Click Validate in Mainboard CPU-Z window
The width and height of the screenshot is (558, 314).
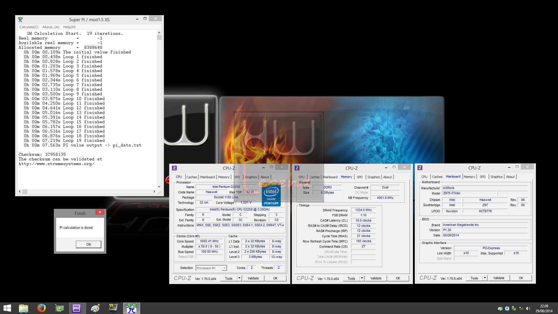click(x=499, y=278)
